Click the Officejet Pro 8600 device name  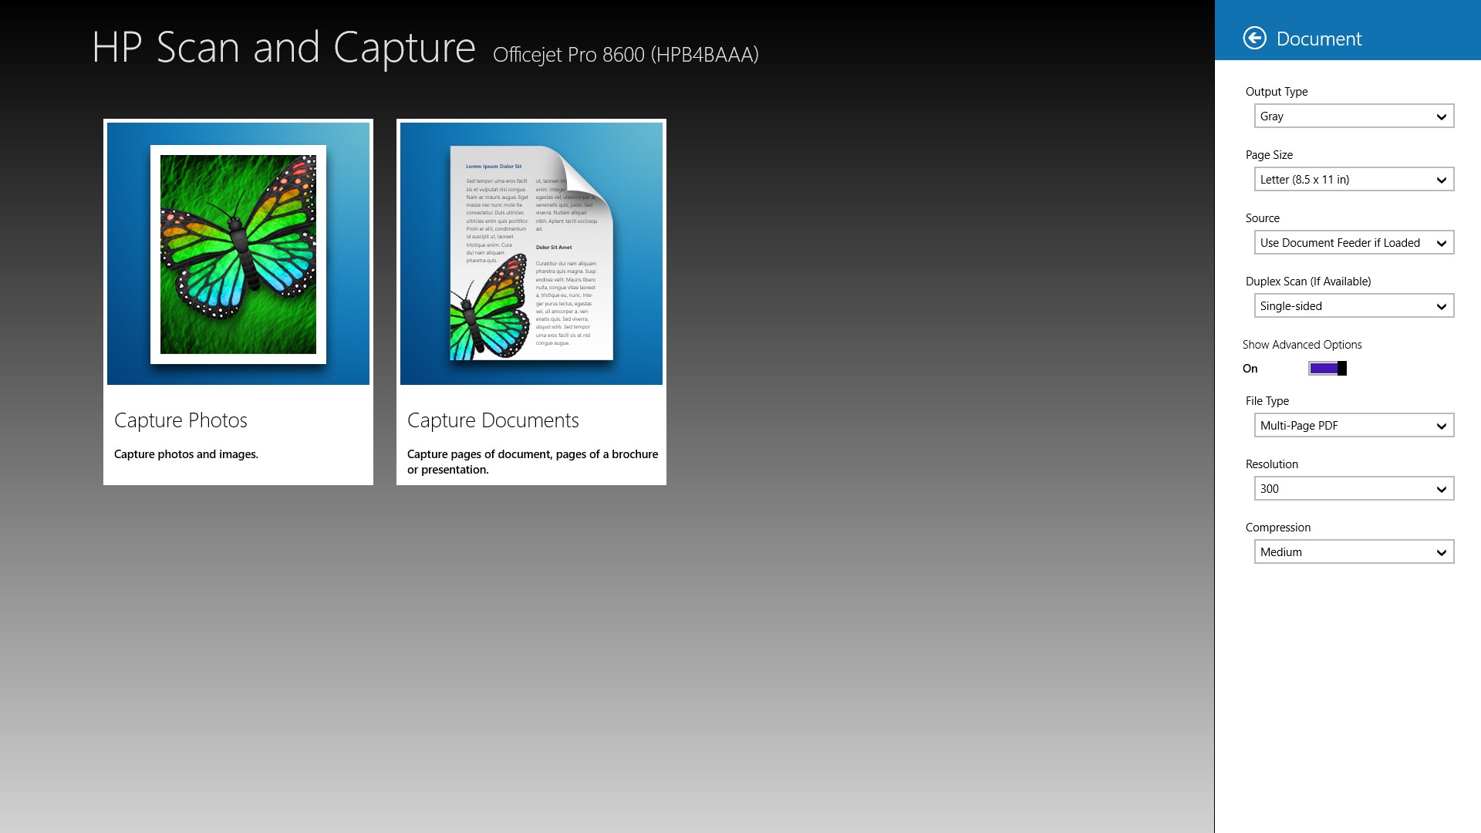(x=626, y=55)
